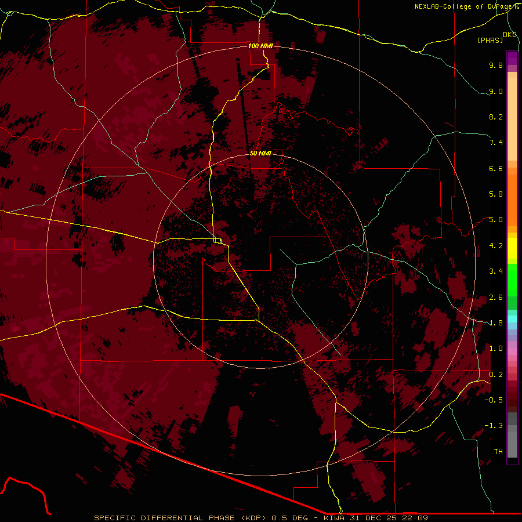Click the cyan segment of the color bar

[512, 319]
